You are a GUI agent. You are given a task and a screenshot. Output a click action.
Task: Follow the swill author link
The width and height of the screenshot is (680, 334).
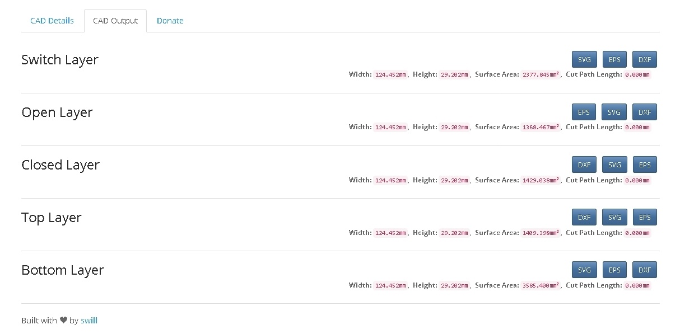89,321
